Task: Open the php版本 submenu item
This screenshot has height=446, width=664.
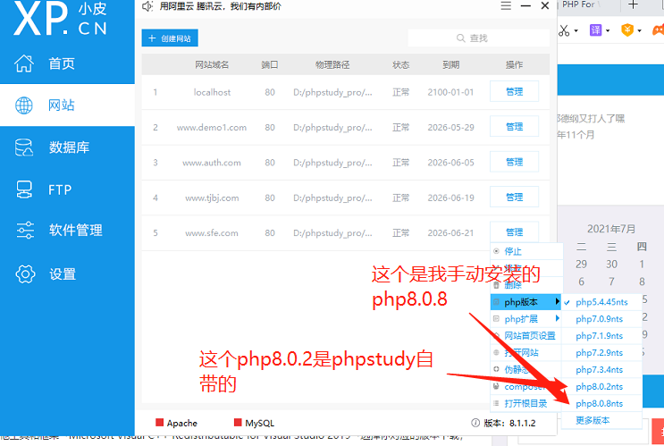Action: coord(526,302)
